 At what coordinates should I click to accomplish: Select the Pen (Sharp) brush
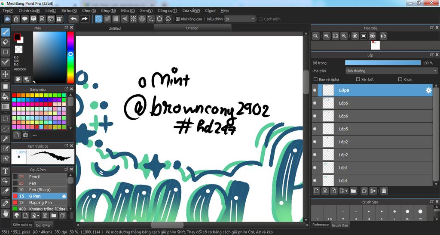click(39, 189)
